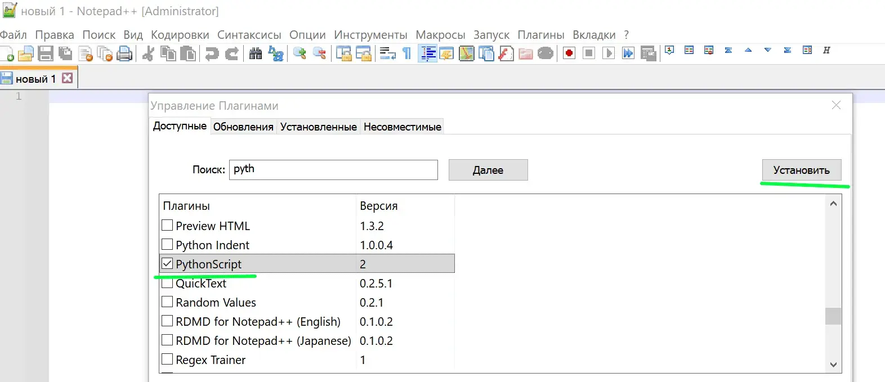Click the plugin list scrollbar thumb
The image size is (885, 382).
point(833,316)
